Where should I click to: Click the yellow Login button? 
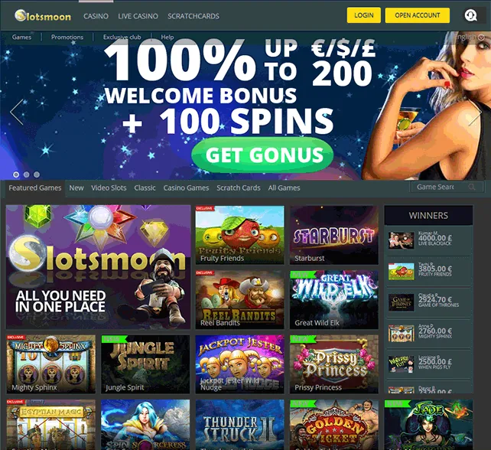[363, 15]
